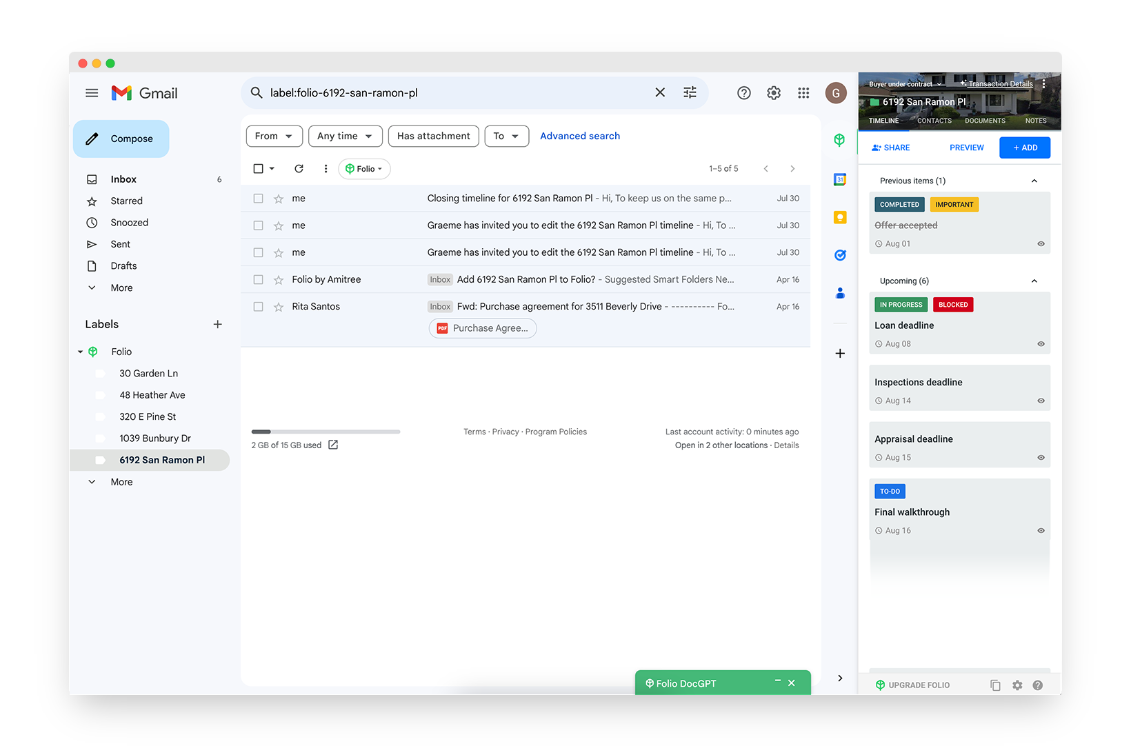Click the blue Add button

pos(1025,148)
